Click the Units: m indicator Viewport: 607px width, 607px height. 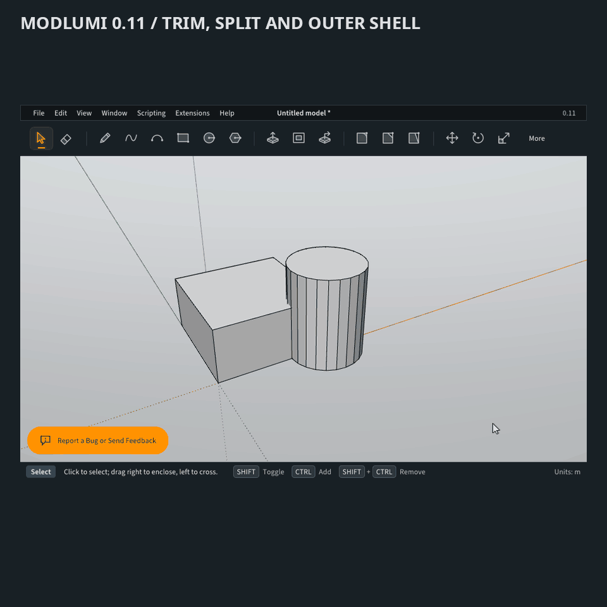567,472
